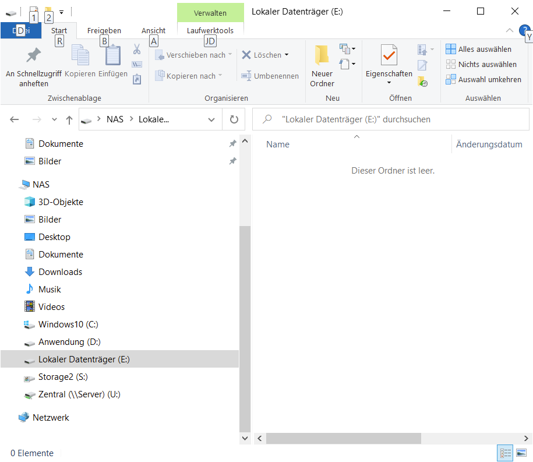Expand the Löschen dropdown arrow

click(x=287, y=55)
